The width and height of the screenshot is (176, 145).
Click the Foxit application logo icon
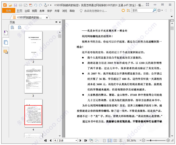click(5, 5)
